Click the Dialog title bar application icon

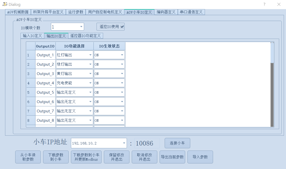[5, 4]
